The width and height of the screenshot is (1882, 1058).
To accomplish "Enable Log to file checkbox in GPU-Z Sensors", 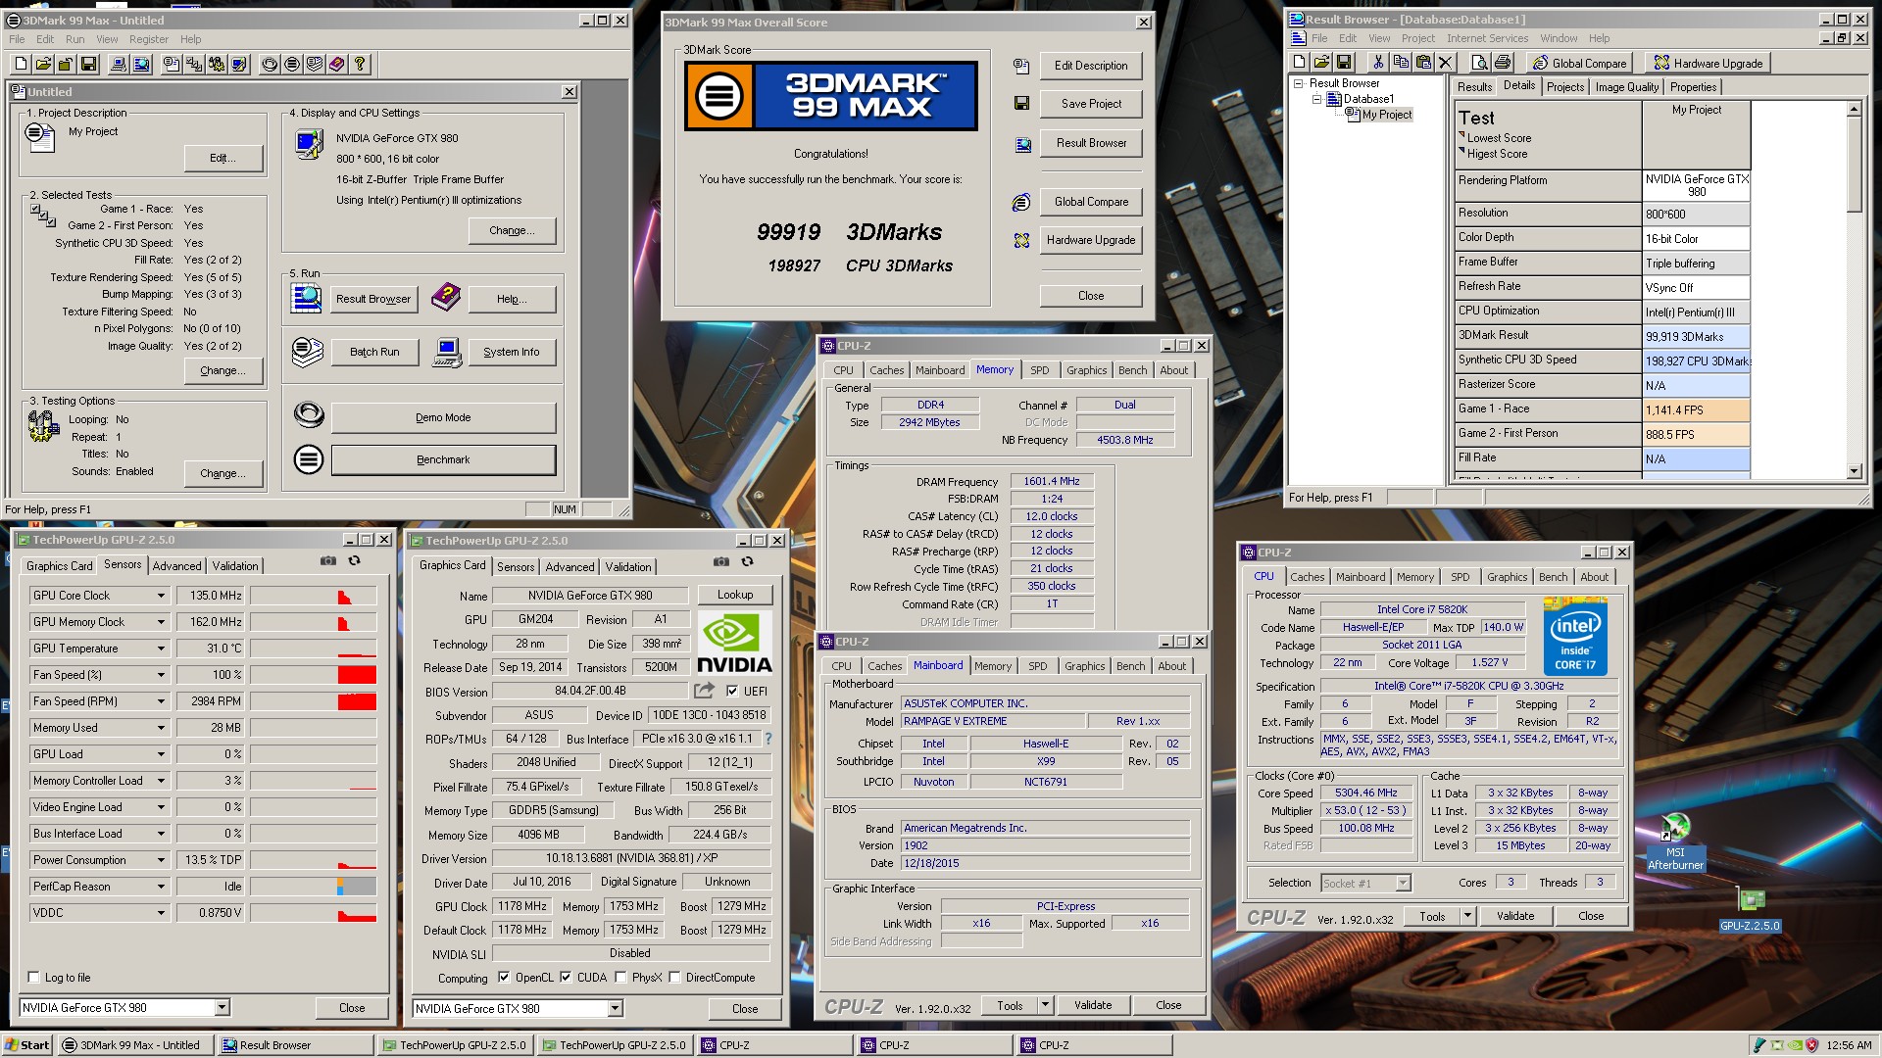I will (x=34, y=978).
